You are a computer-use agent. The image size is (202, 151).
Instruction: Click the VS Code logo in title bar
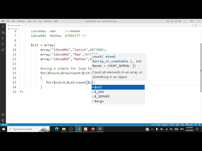click(3, 21)
